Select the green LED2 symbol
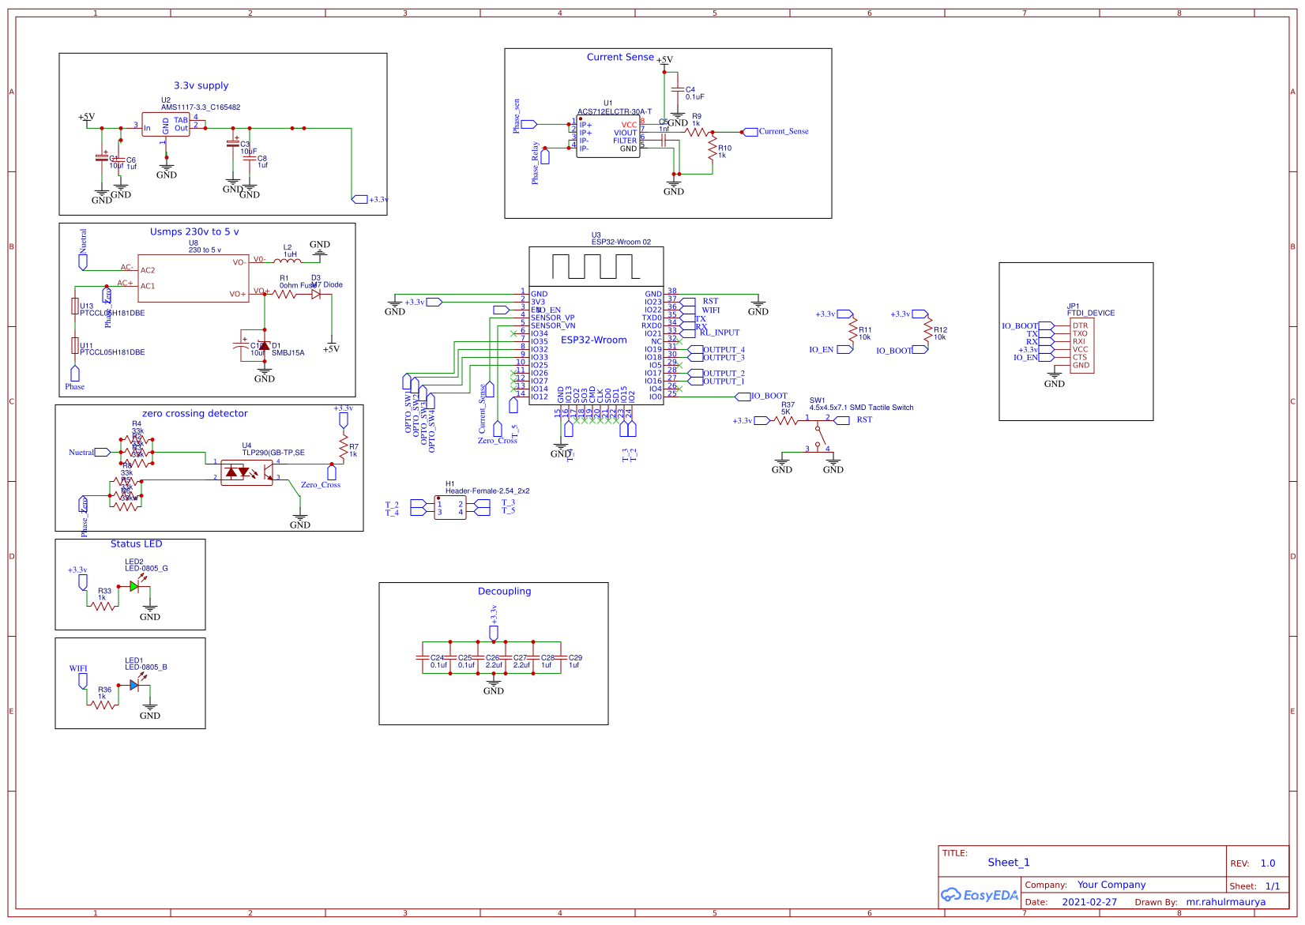The width and height of the screenshot is (1305, 925). (134, 588)
